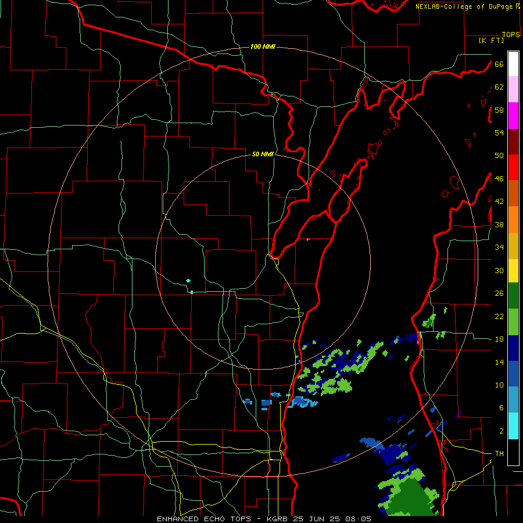The height and width of the screenshot is (523, 523).
Task: Click the 'KGRB' radar station identifier
Action: (278, 519)
